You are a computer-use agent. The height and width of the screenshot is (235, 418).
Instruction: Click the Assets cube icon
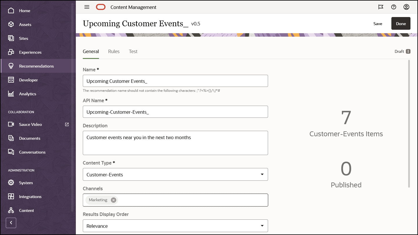point(11,25)
